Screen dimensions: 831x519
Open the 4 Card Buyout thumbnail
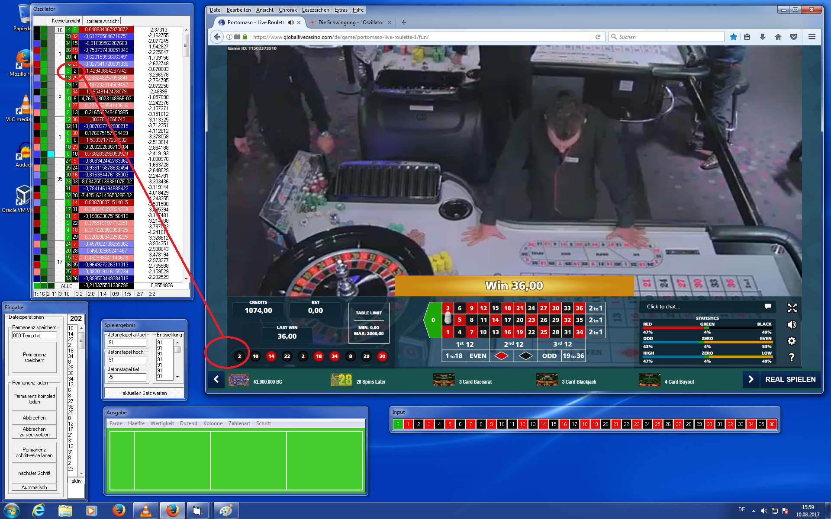tap(650, 380)
